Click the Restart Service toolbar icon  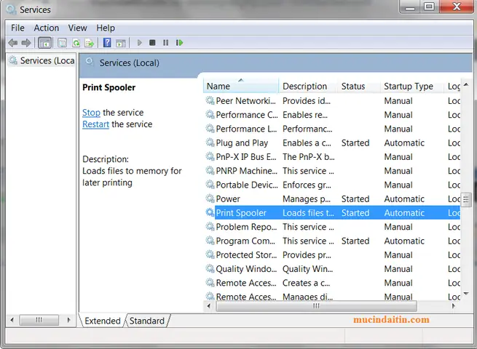coord(179,42)
